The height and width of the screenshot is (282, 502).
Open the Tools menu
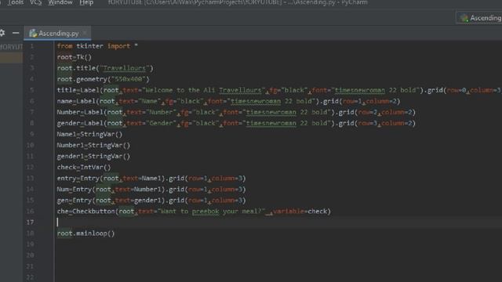tap(16, 2)
